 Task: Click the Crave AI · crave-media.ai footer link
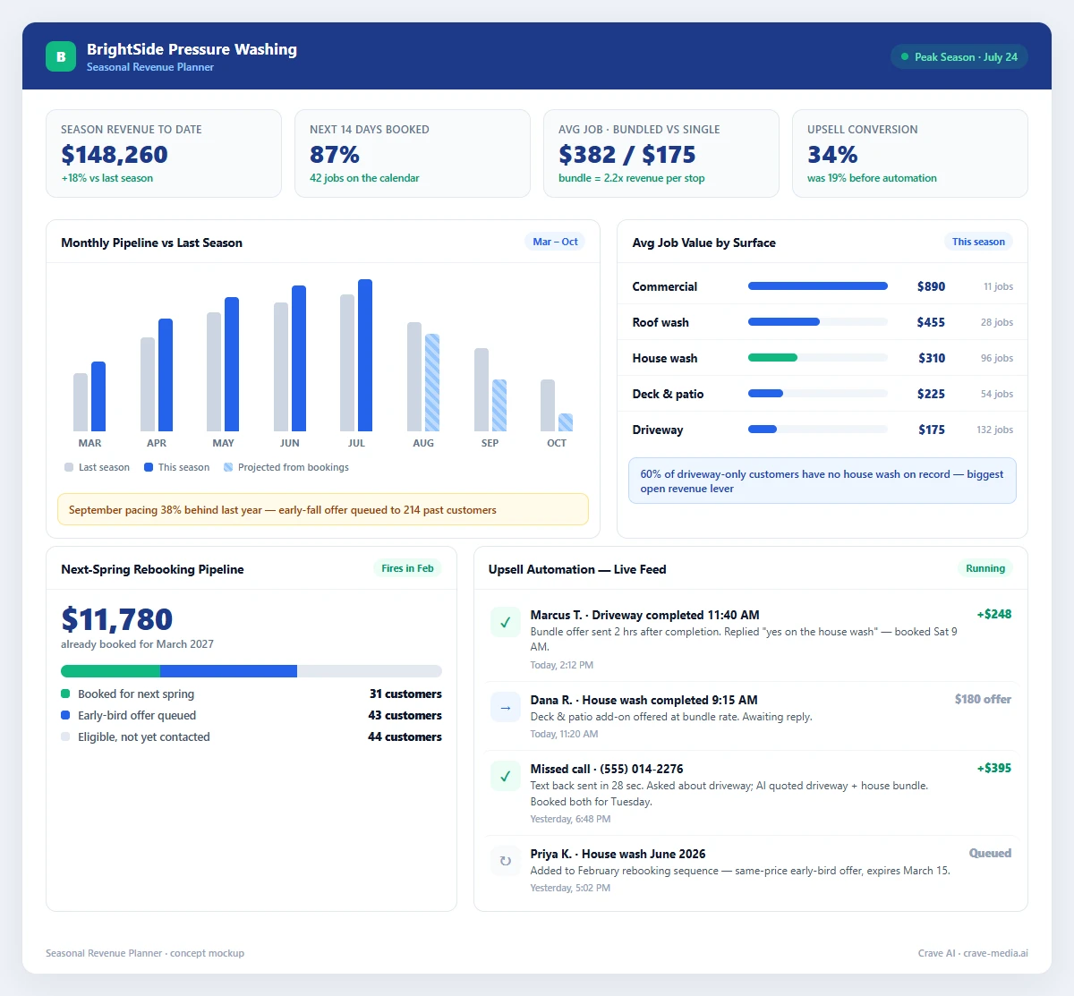point(973,953)
